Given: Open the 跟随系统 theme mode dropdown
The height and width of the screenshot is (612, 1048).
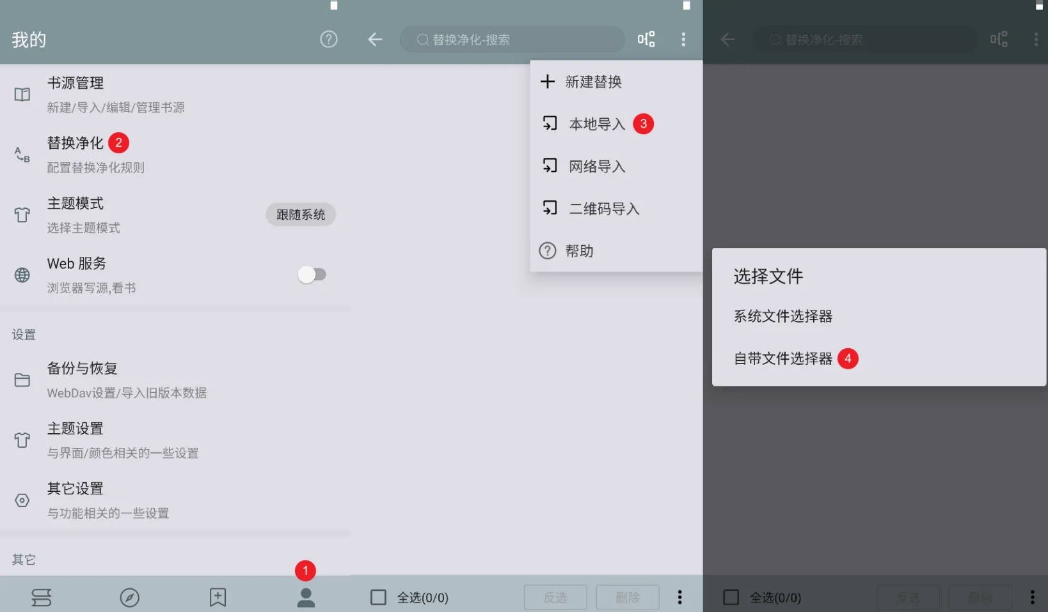Looking at the screenshot, I should tap(301, 215).
